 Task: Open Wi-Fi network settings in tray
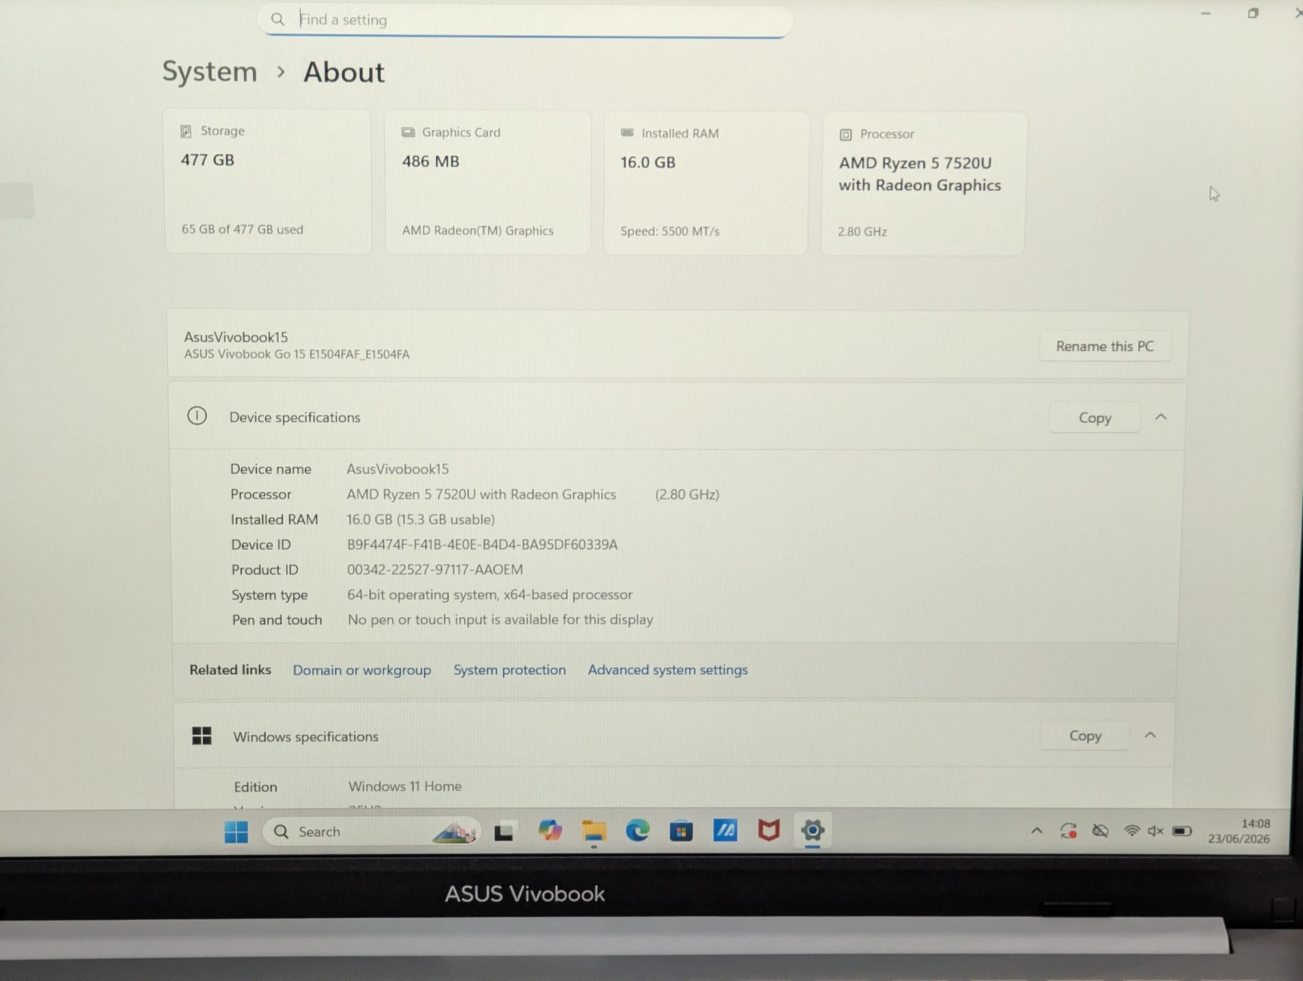(x=1132, y=831)
